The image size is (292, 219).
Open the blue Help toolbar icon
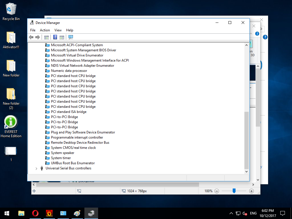coord(55,37)
